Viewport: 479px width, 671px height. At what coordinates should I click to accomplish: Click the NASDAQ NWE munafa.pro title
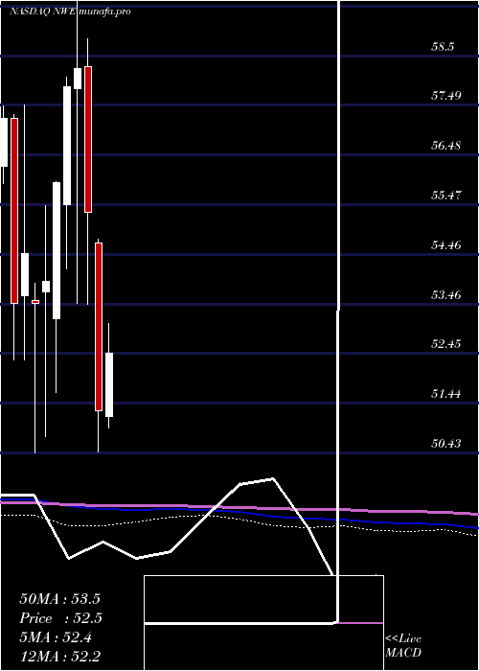70,12
